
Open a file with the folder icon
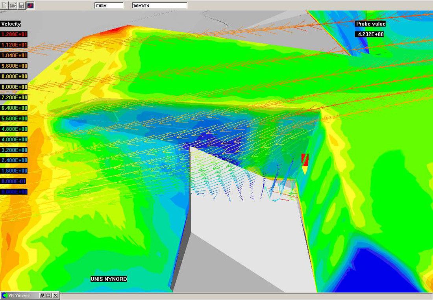13,6
